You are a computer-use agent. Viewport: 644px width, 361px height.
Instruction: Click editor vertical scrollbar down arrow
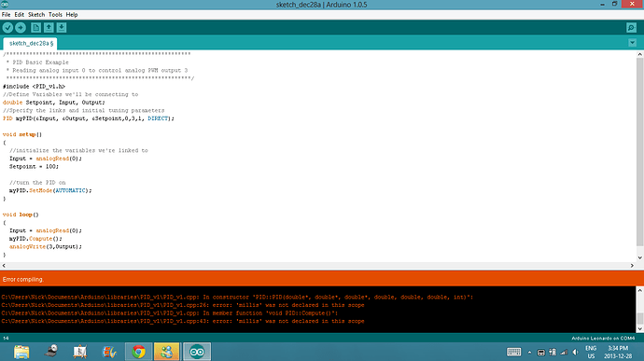tap(640, 257)
